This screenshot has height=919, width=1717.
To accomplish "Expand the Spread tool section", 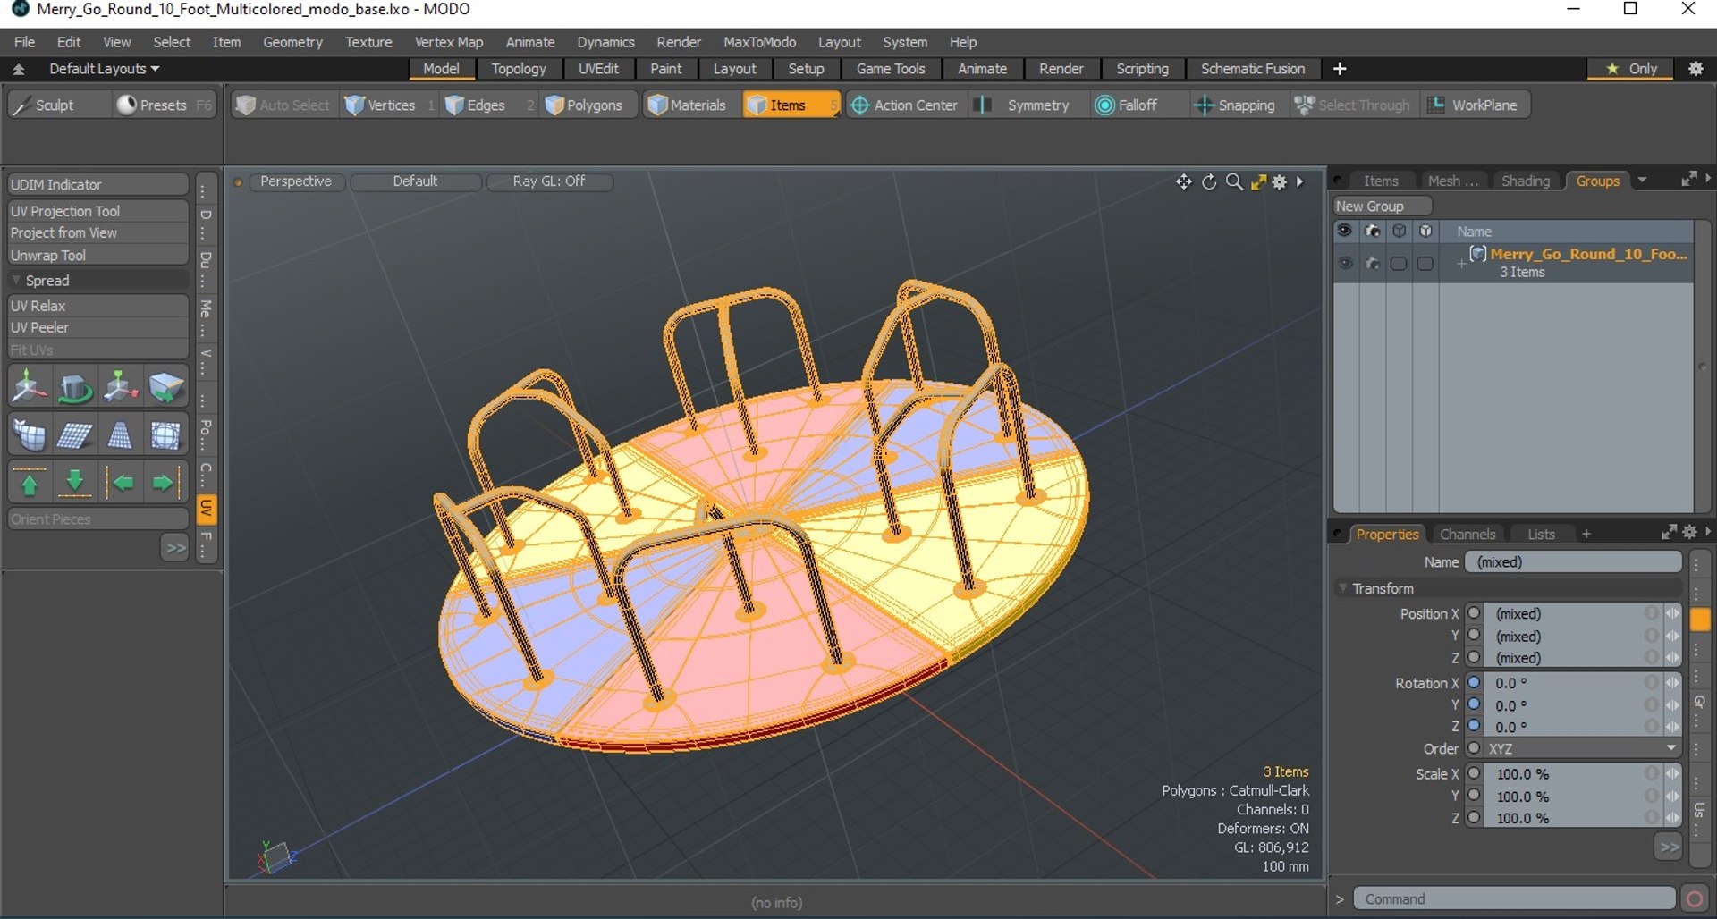I will click(15, 280).
